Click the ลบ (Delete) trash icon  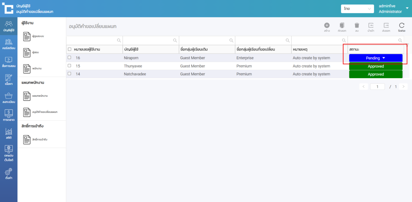[x=357, y=26]
